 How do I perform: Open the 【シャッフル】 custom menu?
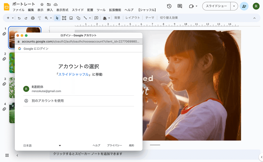(x=147, y=10)
